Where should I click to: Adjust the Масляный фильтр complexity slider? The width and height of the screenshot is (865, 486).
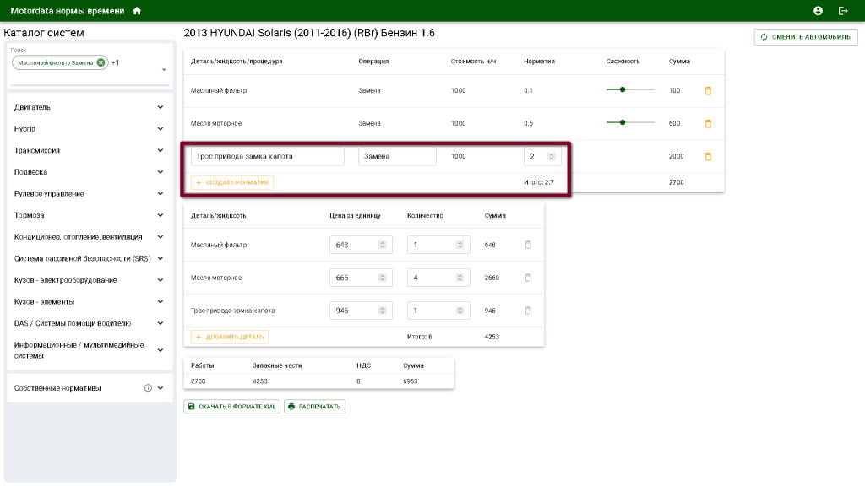(623, 90)
